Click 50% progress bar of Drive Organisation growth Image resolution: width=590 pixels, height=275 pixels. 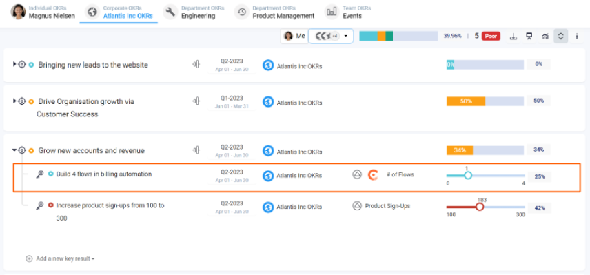click(x=485, y=101)
